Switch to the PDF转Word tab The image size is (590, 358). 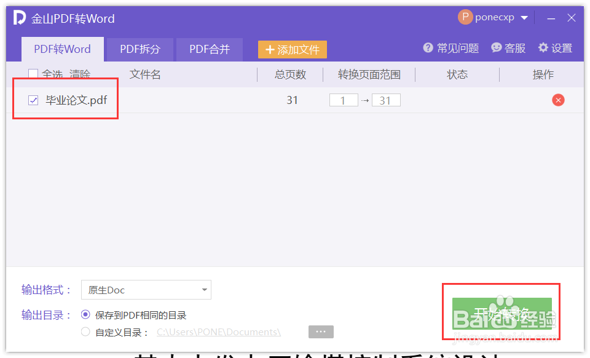tap(63, 49)
